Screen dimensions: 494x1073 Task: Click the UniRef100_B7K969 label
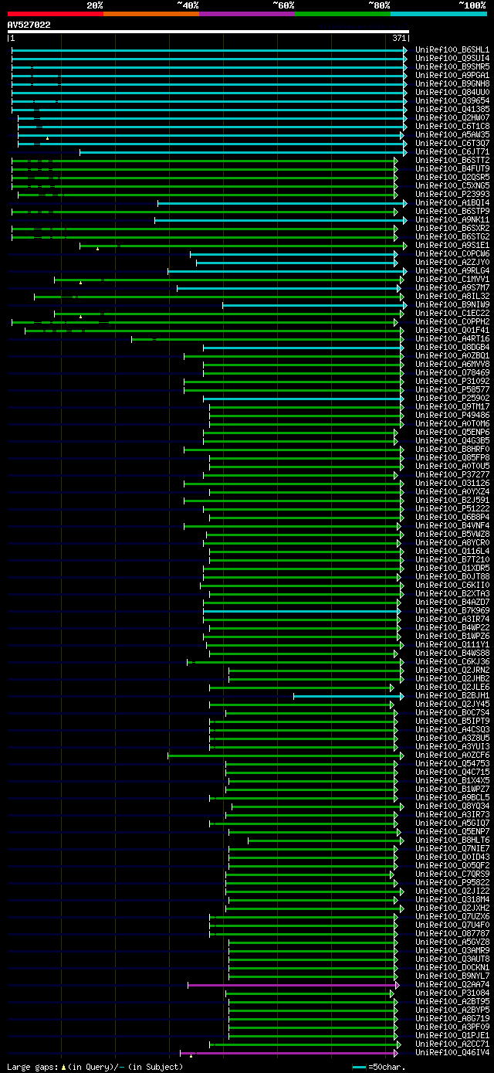coord(452,610)
